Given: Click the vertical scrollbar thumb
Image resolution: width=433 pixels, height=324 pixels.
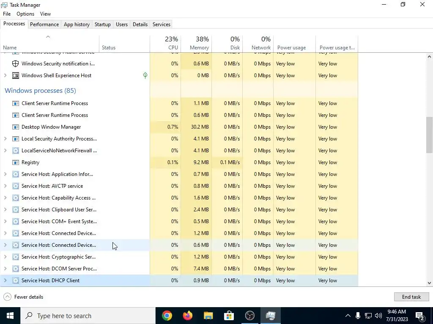Looking at the screenshot, I should point(429,135).
